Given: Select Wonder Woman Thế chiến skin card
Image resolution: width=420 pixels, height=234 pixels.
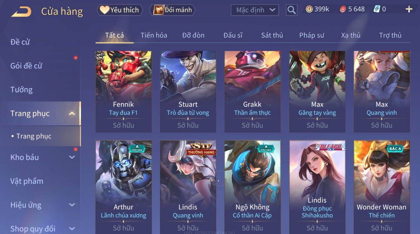Looking at the screenshot, I should click(x=382, y=187).
